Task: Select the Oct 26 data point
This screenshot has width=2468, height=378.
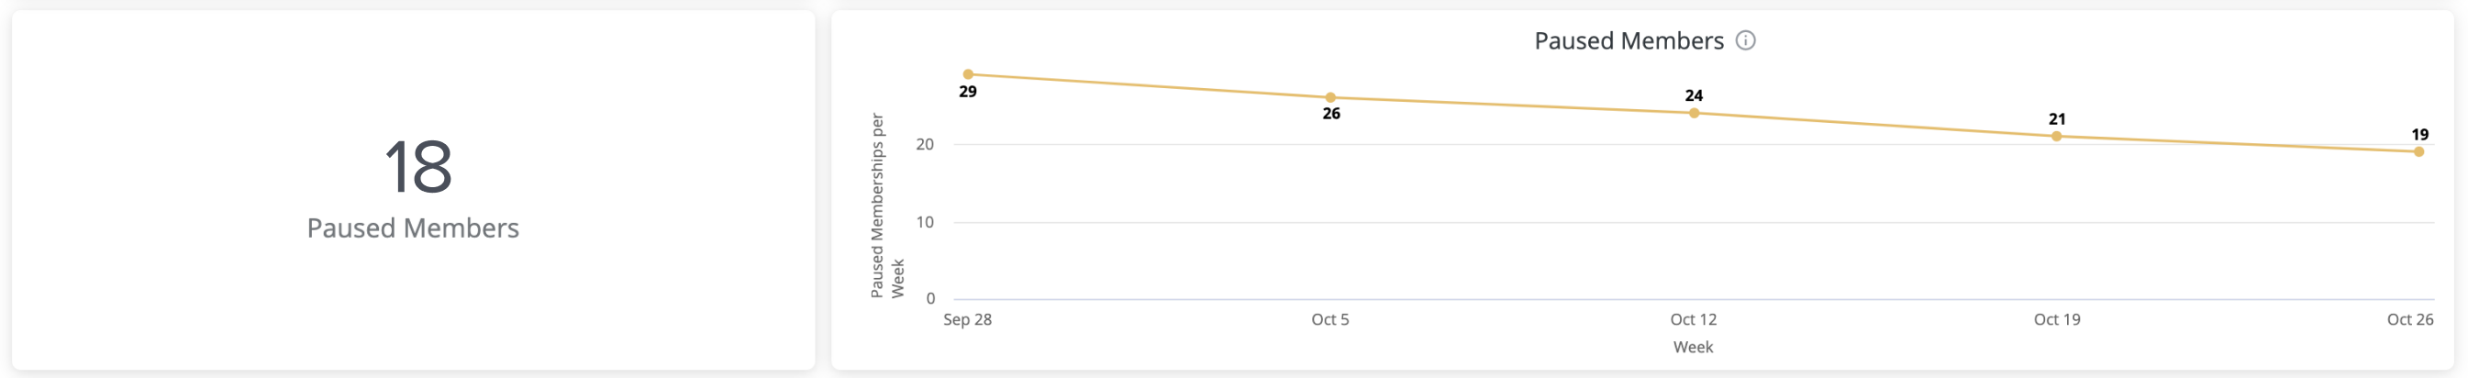Action: click(2419, 152)
